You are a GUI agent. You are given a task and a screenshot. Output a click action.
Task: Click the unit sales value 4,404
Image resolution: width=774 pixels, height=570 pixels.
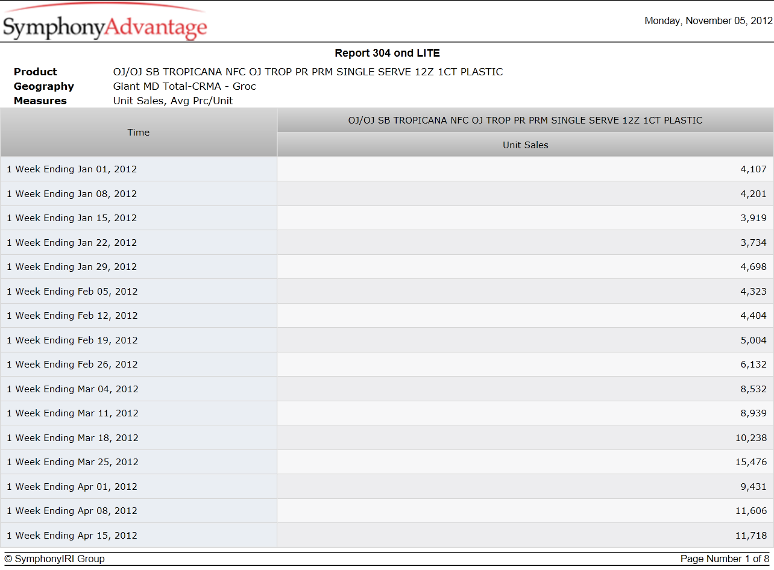[x=754, y=316]
